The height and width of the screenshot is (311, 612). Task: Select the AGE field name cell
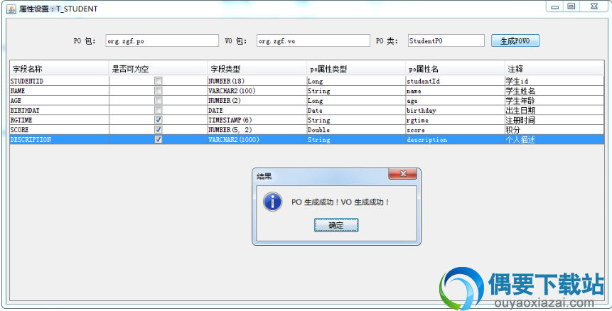click(59, 101)
